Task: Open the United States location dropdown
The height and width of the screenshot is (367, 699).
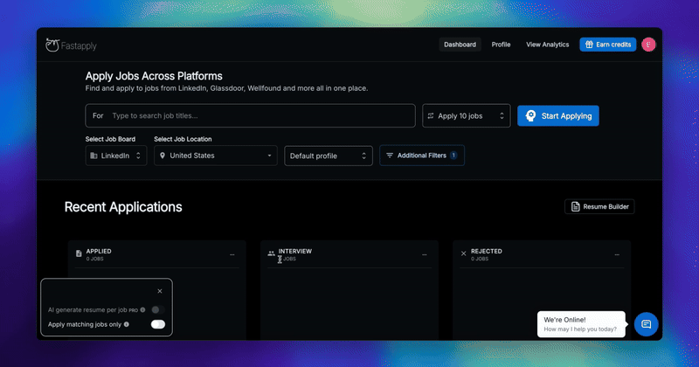Action: pos(216,156)
